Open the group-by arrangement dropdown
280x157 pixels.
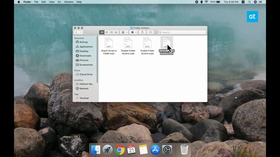[x=124, y=32]
